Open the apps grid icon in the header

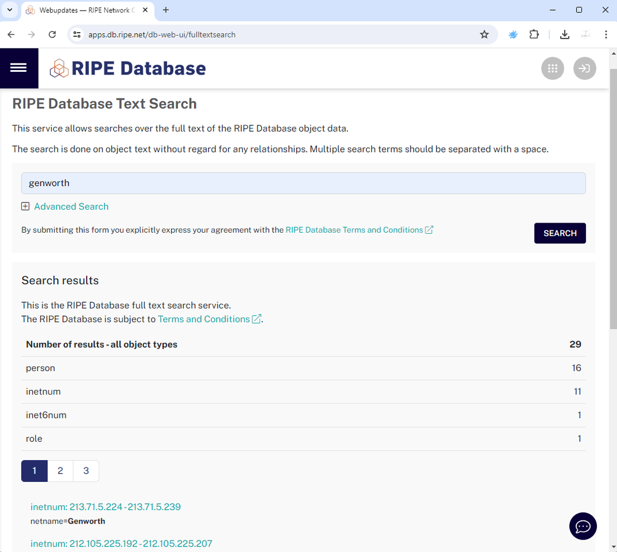[553, 68]
